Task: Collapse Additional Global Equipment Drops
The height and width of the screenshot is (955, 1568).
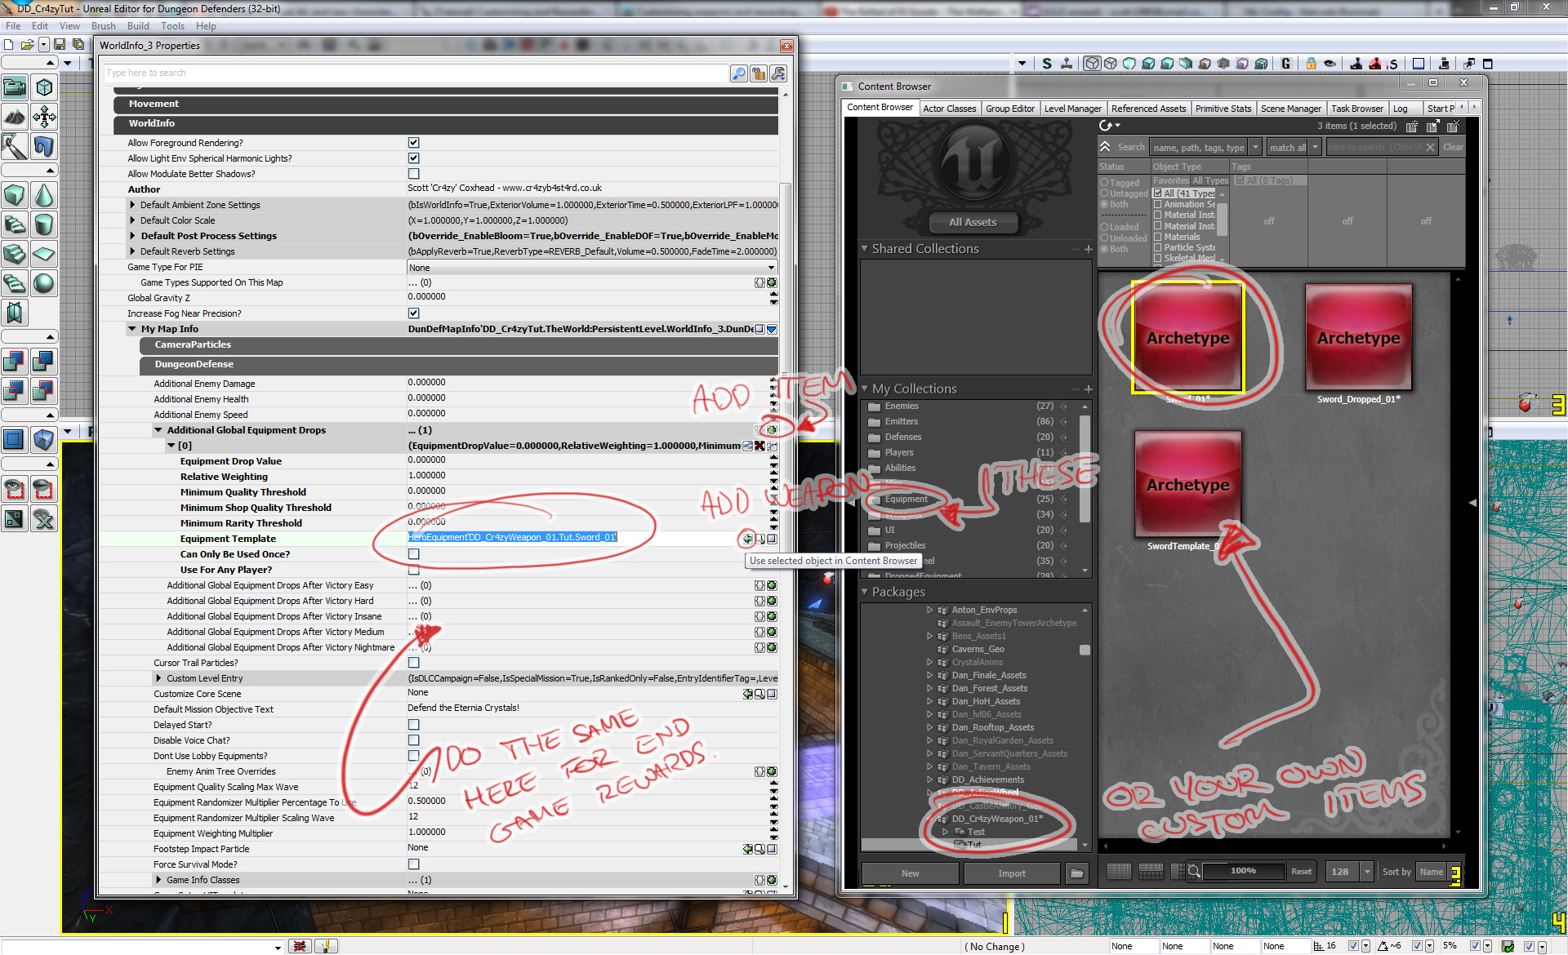Action: click(158, 430)
